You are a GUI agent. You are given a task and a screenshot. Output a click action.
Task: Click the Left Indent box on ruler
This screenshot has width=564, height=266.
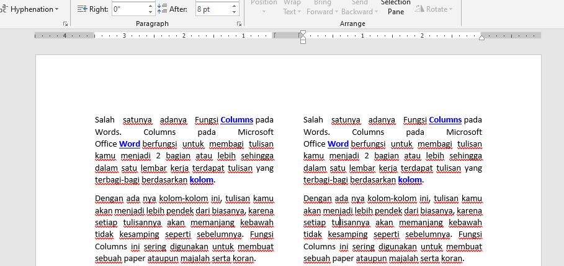pos(303,41)
